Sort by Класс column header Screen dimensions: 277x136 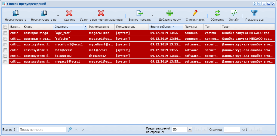pyautogui.click(x=38, y=27)
